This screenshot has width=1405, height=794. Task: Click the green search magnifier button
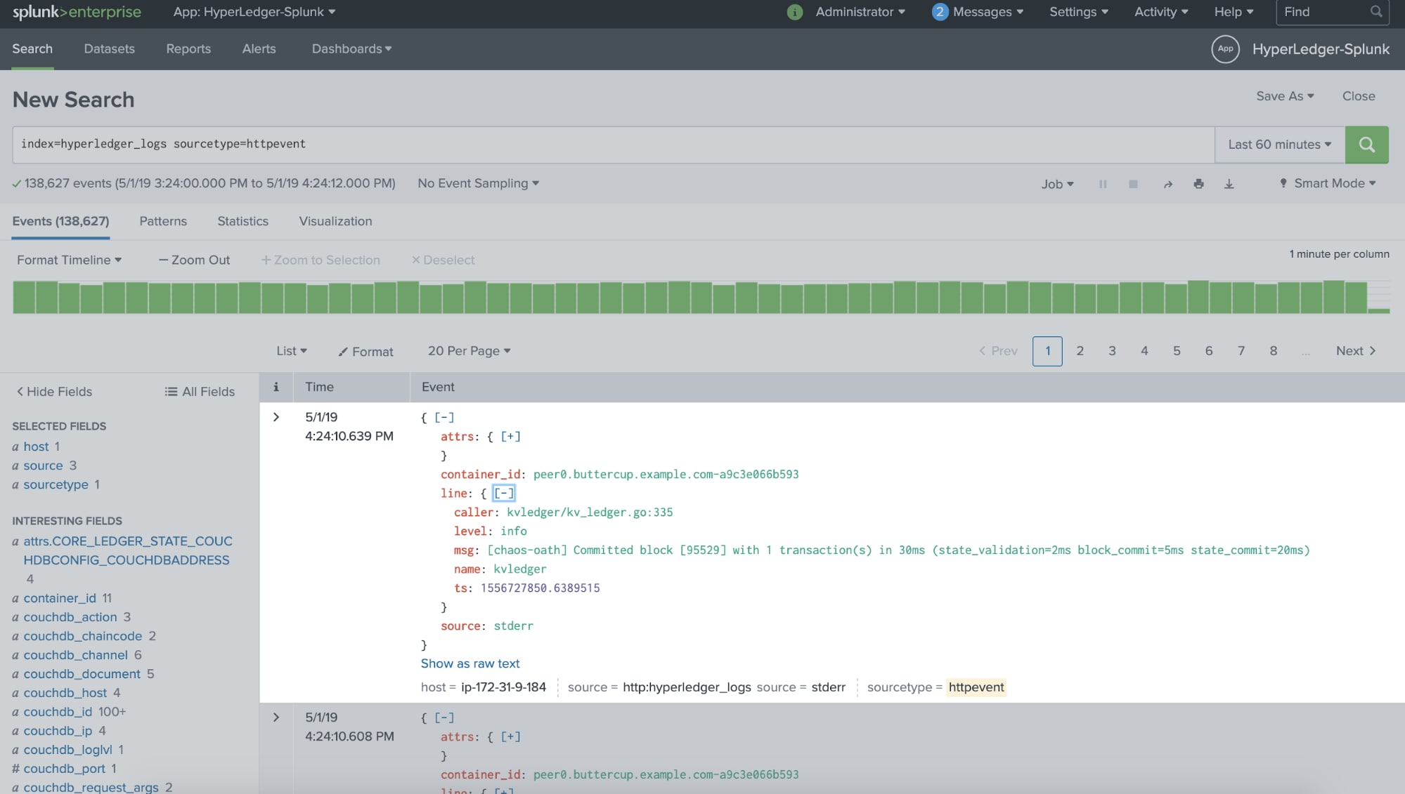tap(1366, 145)
